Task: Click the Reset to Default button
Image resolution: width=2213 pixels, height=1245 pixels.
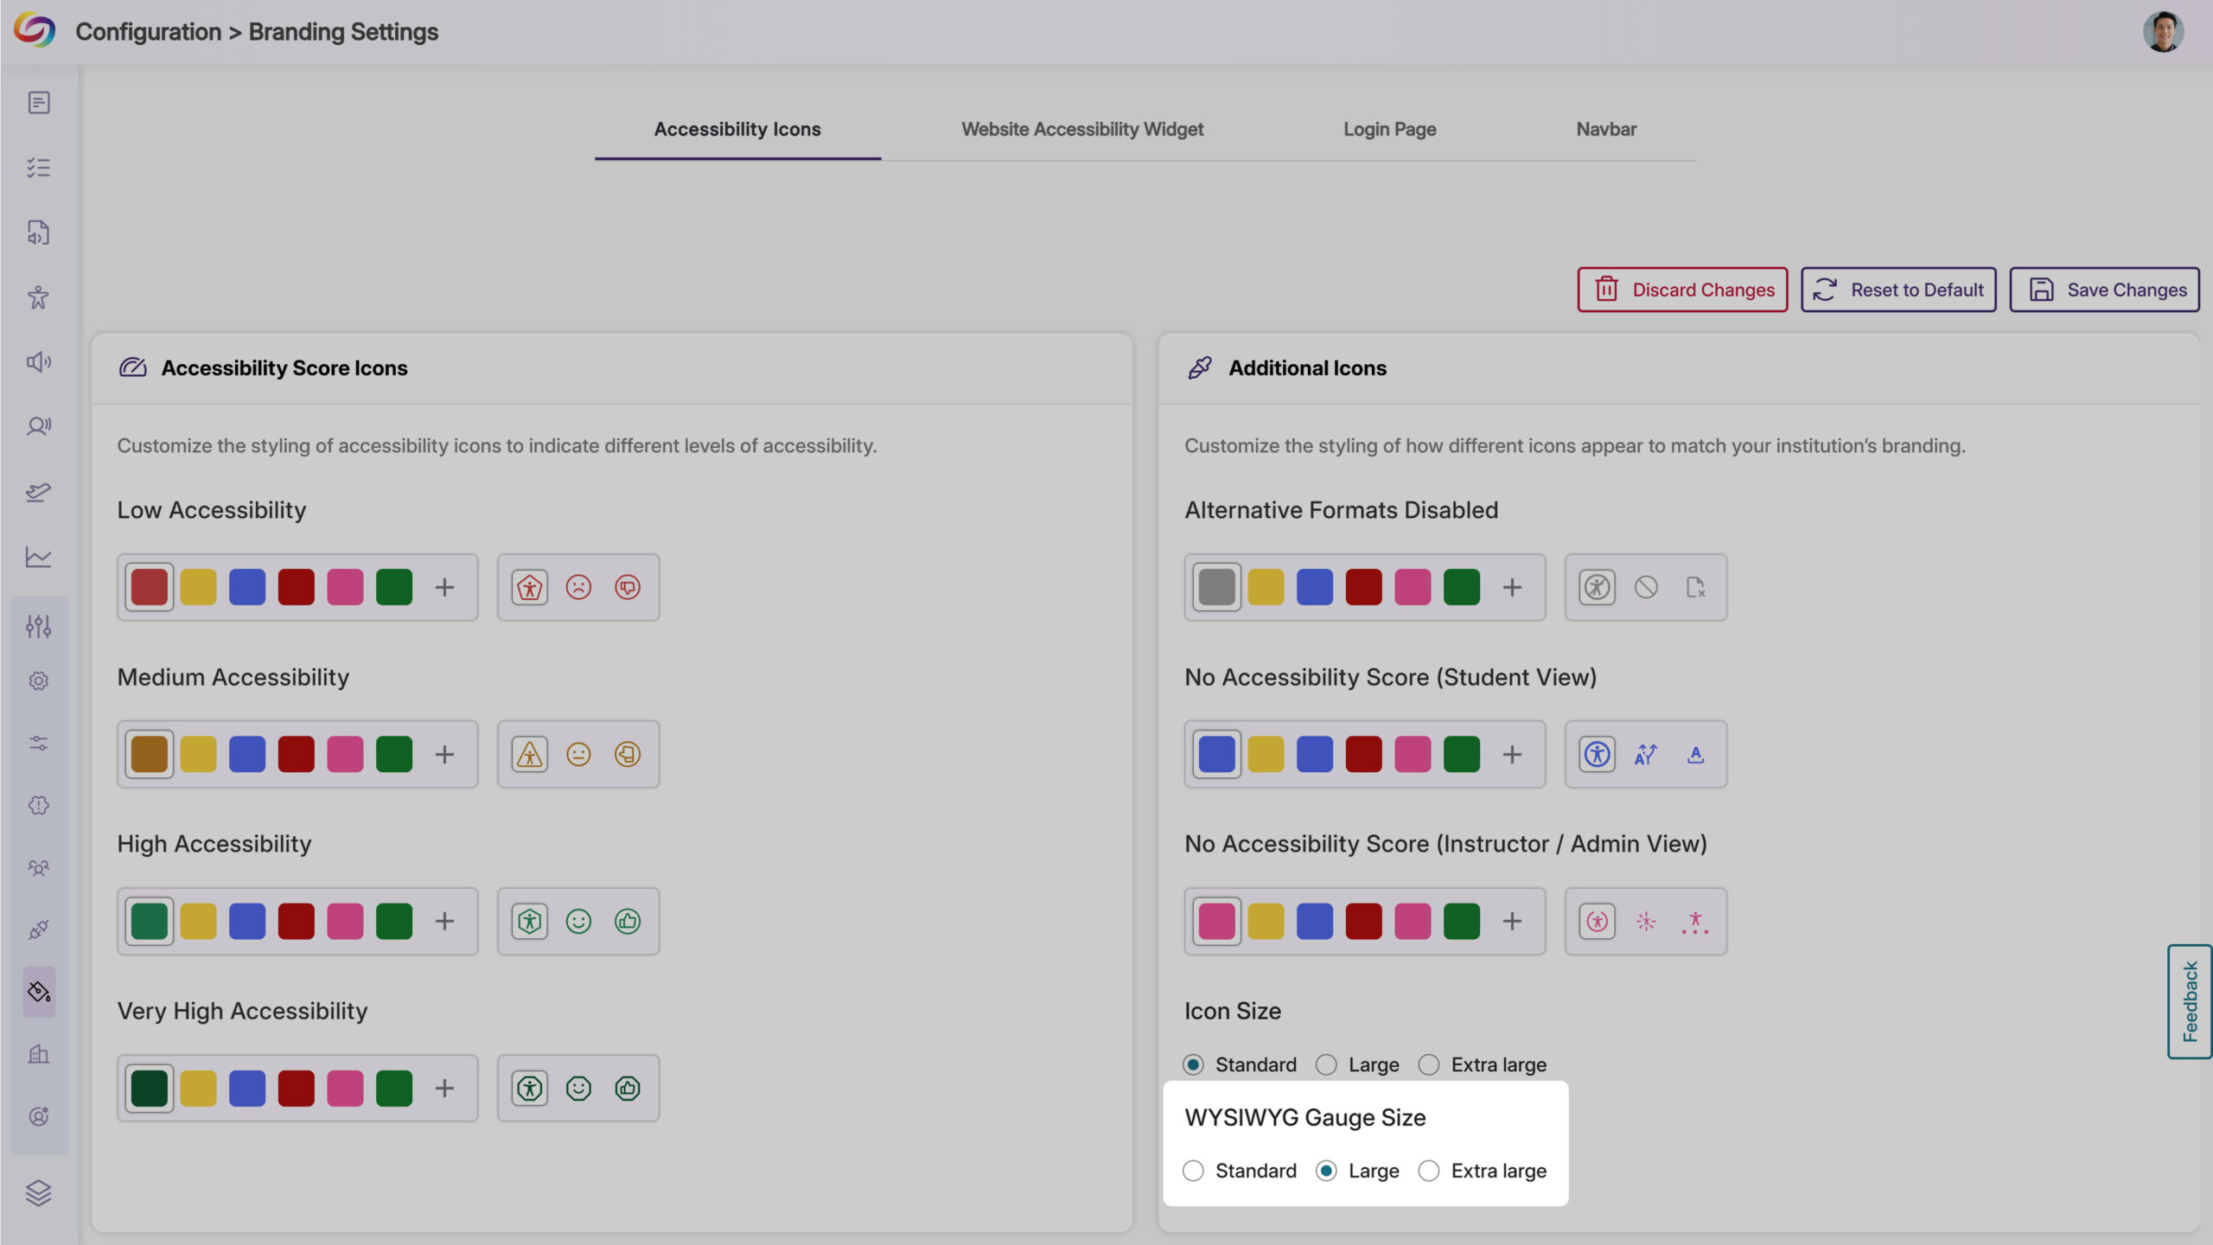Action: [x=1897, y=289]
